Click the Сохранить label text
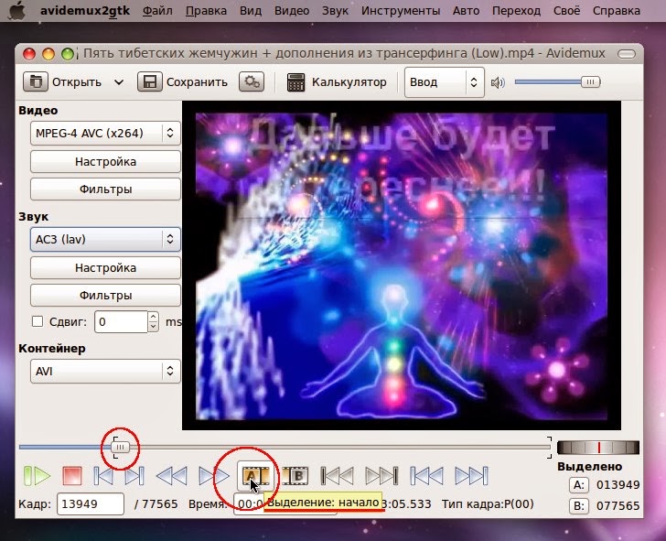 197,82
